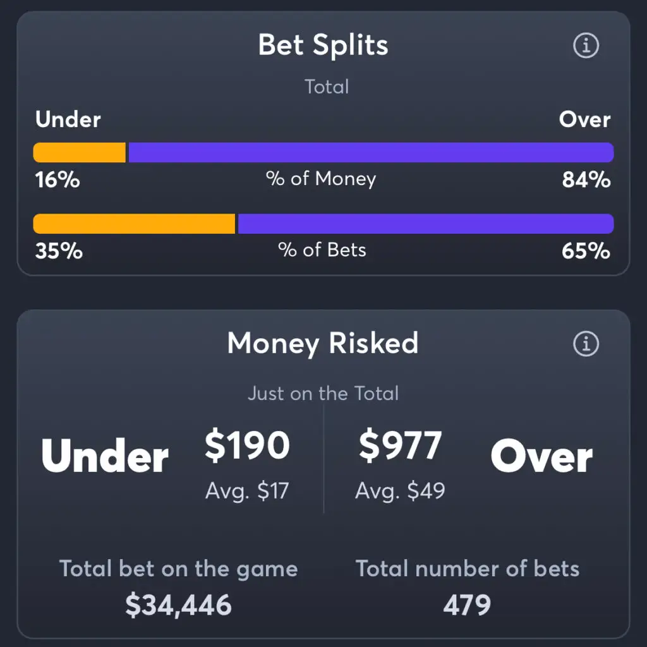Tap the 479 total number of bets
Viewport: 647px width, 647px height.
(467, 605)
